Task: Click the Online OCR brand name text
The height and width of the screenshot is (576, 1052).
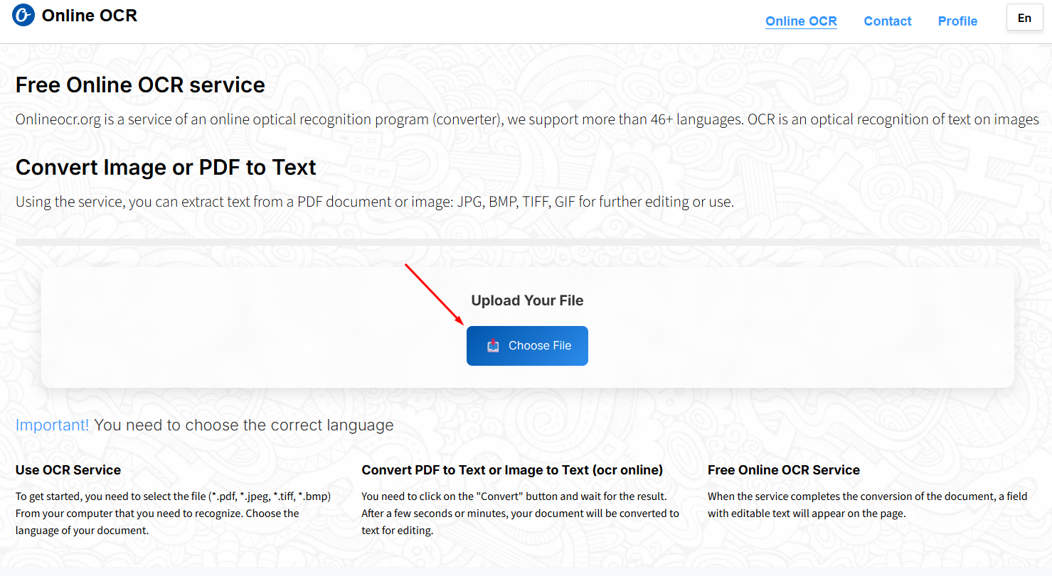Action: click(89, 16)
